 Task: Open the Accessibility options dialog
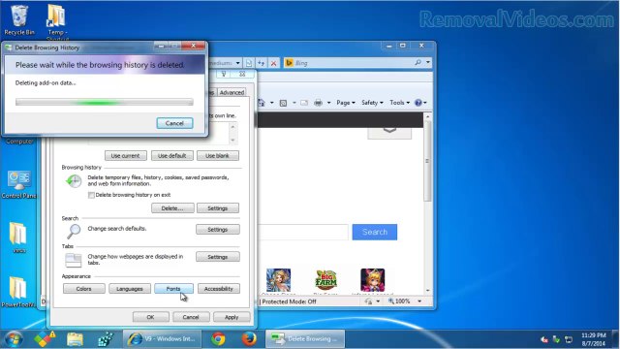coord(219,289)
